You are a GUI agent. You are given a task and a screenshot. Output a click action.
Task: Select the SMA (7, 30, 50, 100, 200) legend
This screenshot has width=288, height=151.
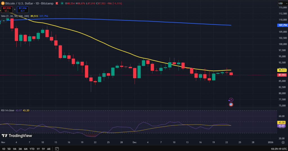pos(15,16)
